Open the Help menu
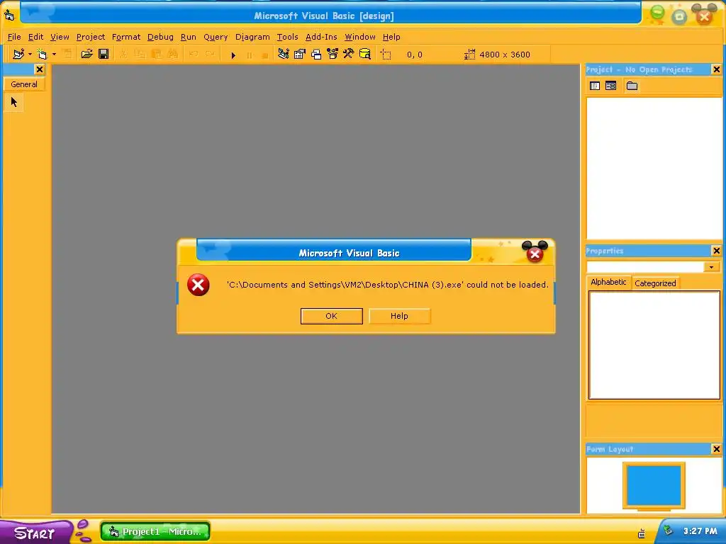Viewport: 726px width, 544px height. (391, 37)
